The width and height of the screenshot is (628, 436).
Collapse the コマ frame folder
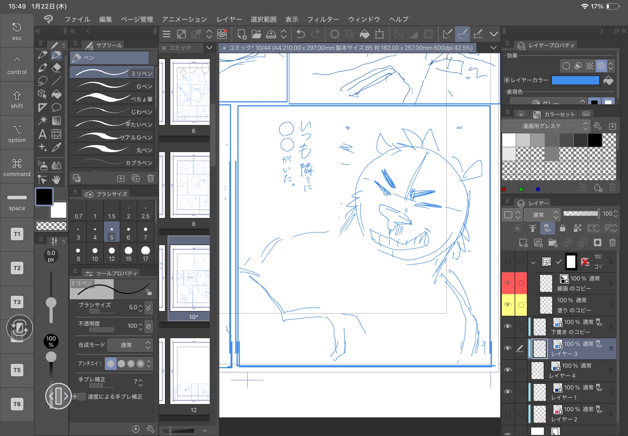tap(533, 262)
